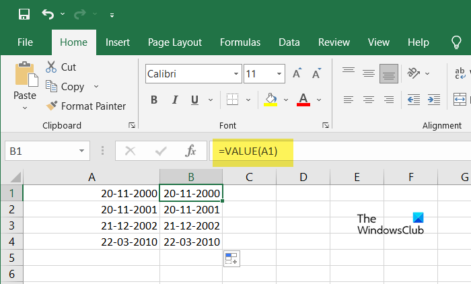
Task: Click the Wrap Text icon
Action: (x=460, y=73)
